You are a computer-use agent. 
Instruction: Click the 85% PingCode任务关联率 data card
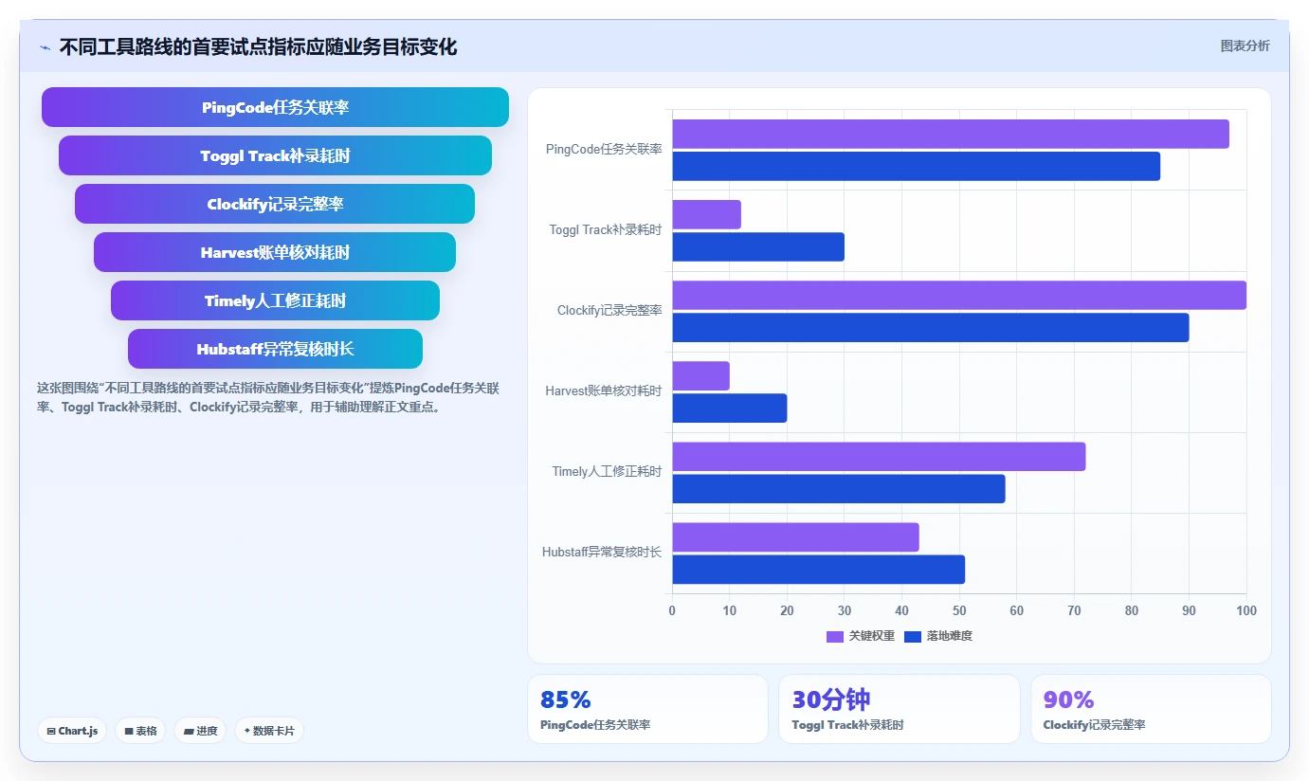pyautogui.click(x=647, y=709)
